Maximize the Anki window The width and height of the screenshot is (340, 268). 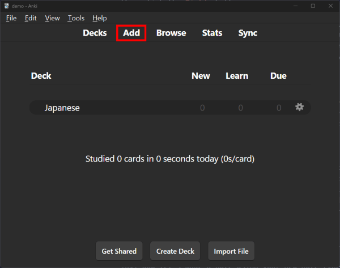pyautogui.click(x=313, y=6)
